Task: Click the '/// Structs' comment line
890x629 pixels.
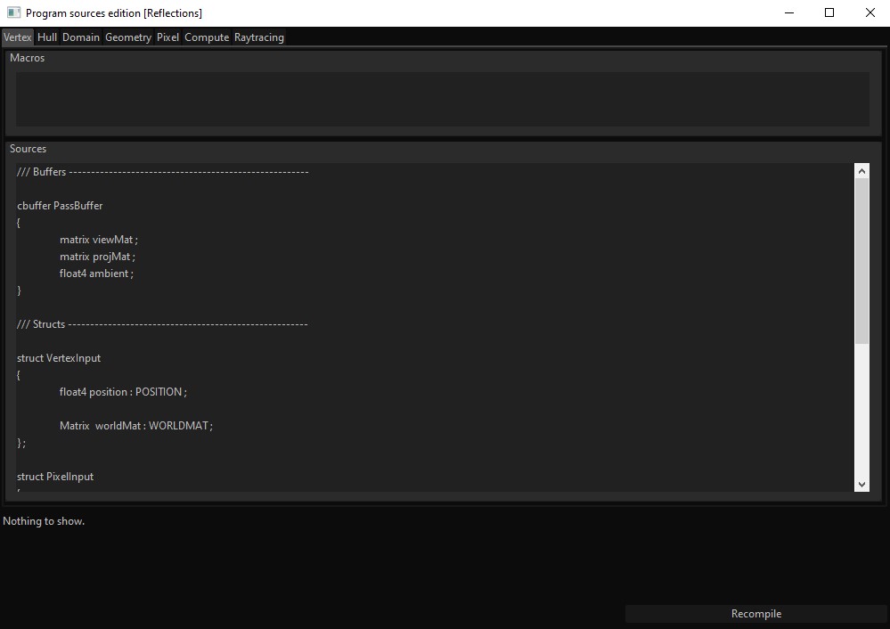Action: pos(162,324)
